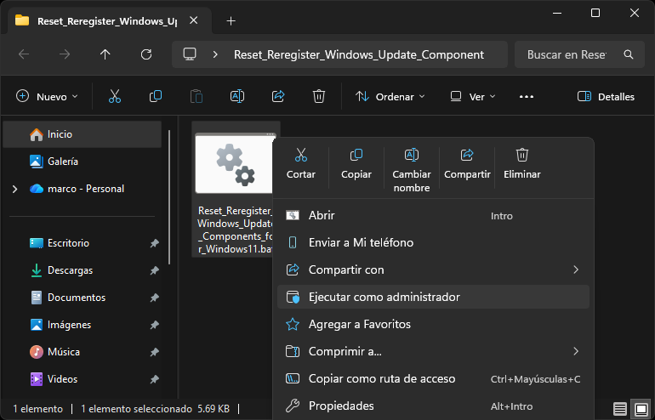Choose Enviar a Mi teléfono
This screenshot has height=420, width=655.
(x=433, y=242)
